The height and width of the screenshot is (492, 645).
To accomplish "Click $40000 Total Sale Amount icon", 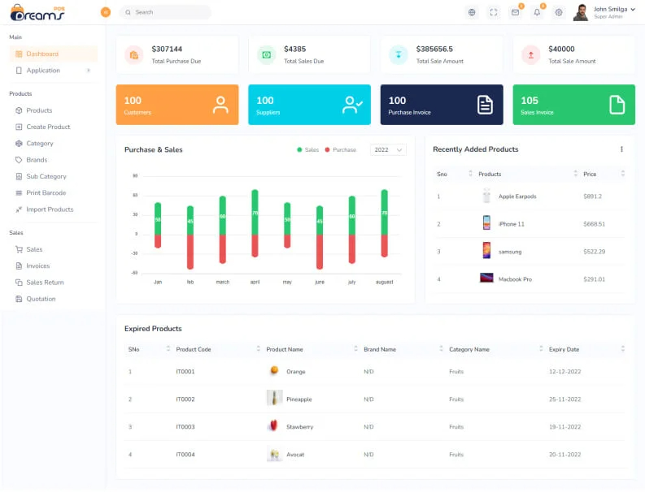I will [x=531, y=55].
